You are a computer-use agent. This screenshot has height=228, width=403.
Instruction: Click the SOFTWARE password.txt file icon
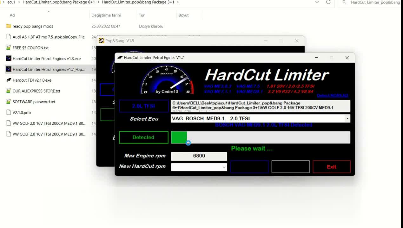tap(9, 102)
